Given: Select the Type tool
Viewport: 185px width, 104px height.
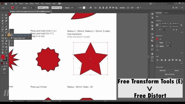Looking at the screenshot, I should coord(3,24).
